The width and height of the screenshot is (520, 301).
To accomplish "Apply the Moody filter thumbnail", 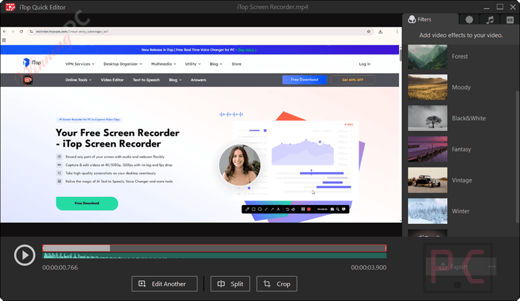I will pos(428,88).
